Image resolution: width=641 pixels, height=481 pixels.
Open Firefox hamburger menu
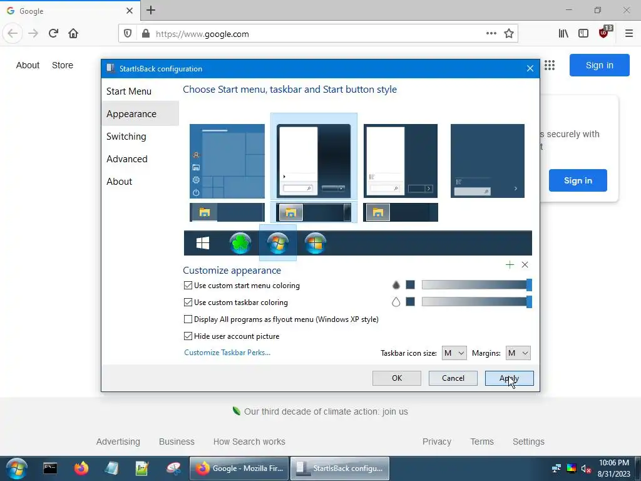pos(628,34)
